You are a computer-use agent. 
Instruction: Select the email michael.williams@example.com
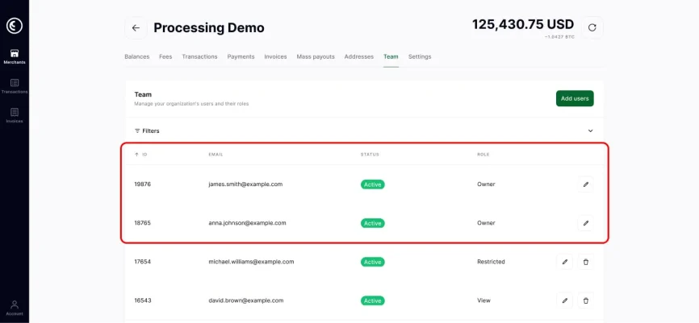pyautogui.click(x=251, y=262)
